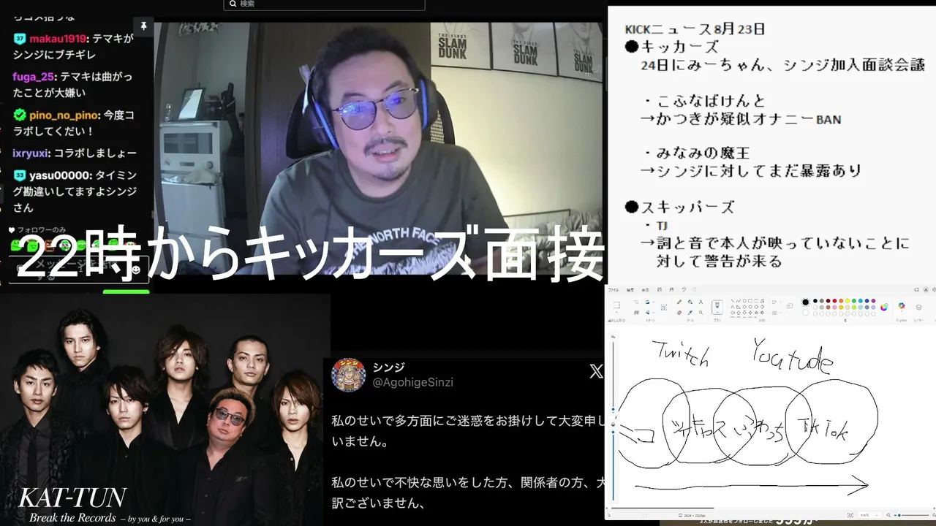Open the Copilot button in Paint
The image size is (936, 526).
902,306
